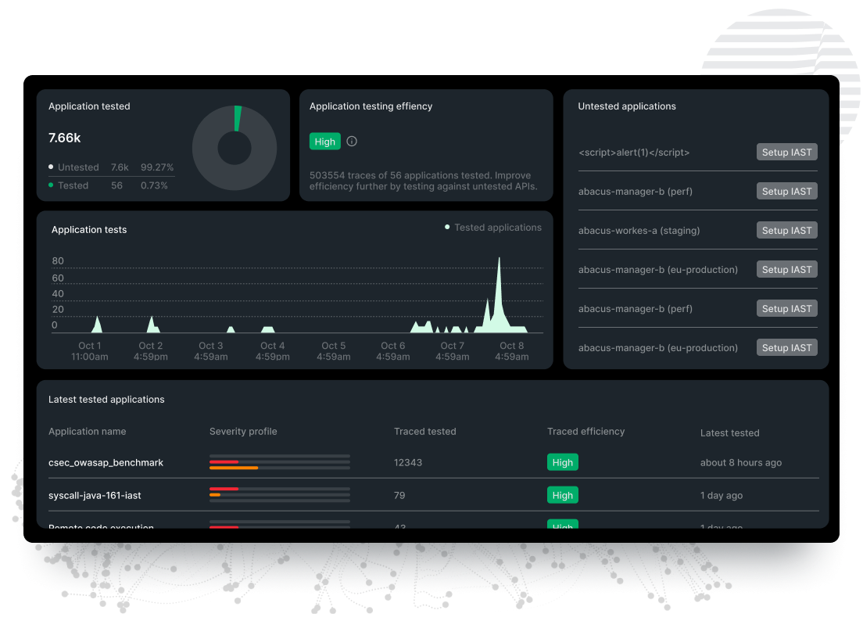Screen dimensions: 863x621
Task: Click the High badge for csec_owasap_benchmark
Action: click(562, 462)
